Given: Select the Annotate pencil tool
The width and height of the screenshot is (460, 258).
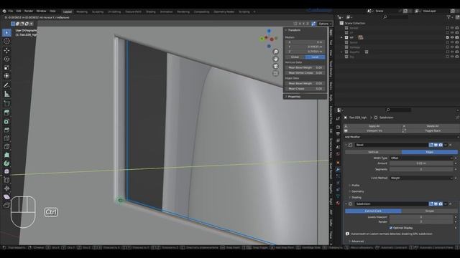Looking at the screenshot, I should [6, 85].
